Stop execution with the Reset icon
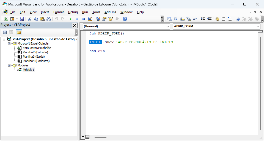 83,19
